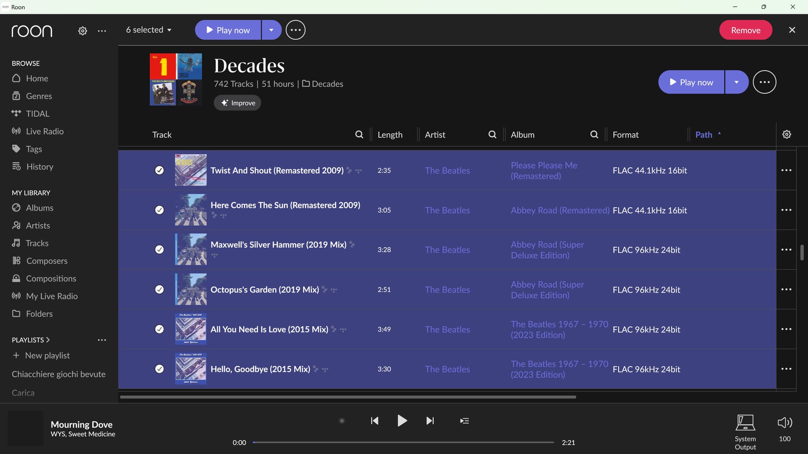808x454 pixels.
Task: Open three-dot menu for Twist And Shout
Action: click(786, 170)
